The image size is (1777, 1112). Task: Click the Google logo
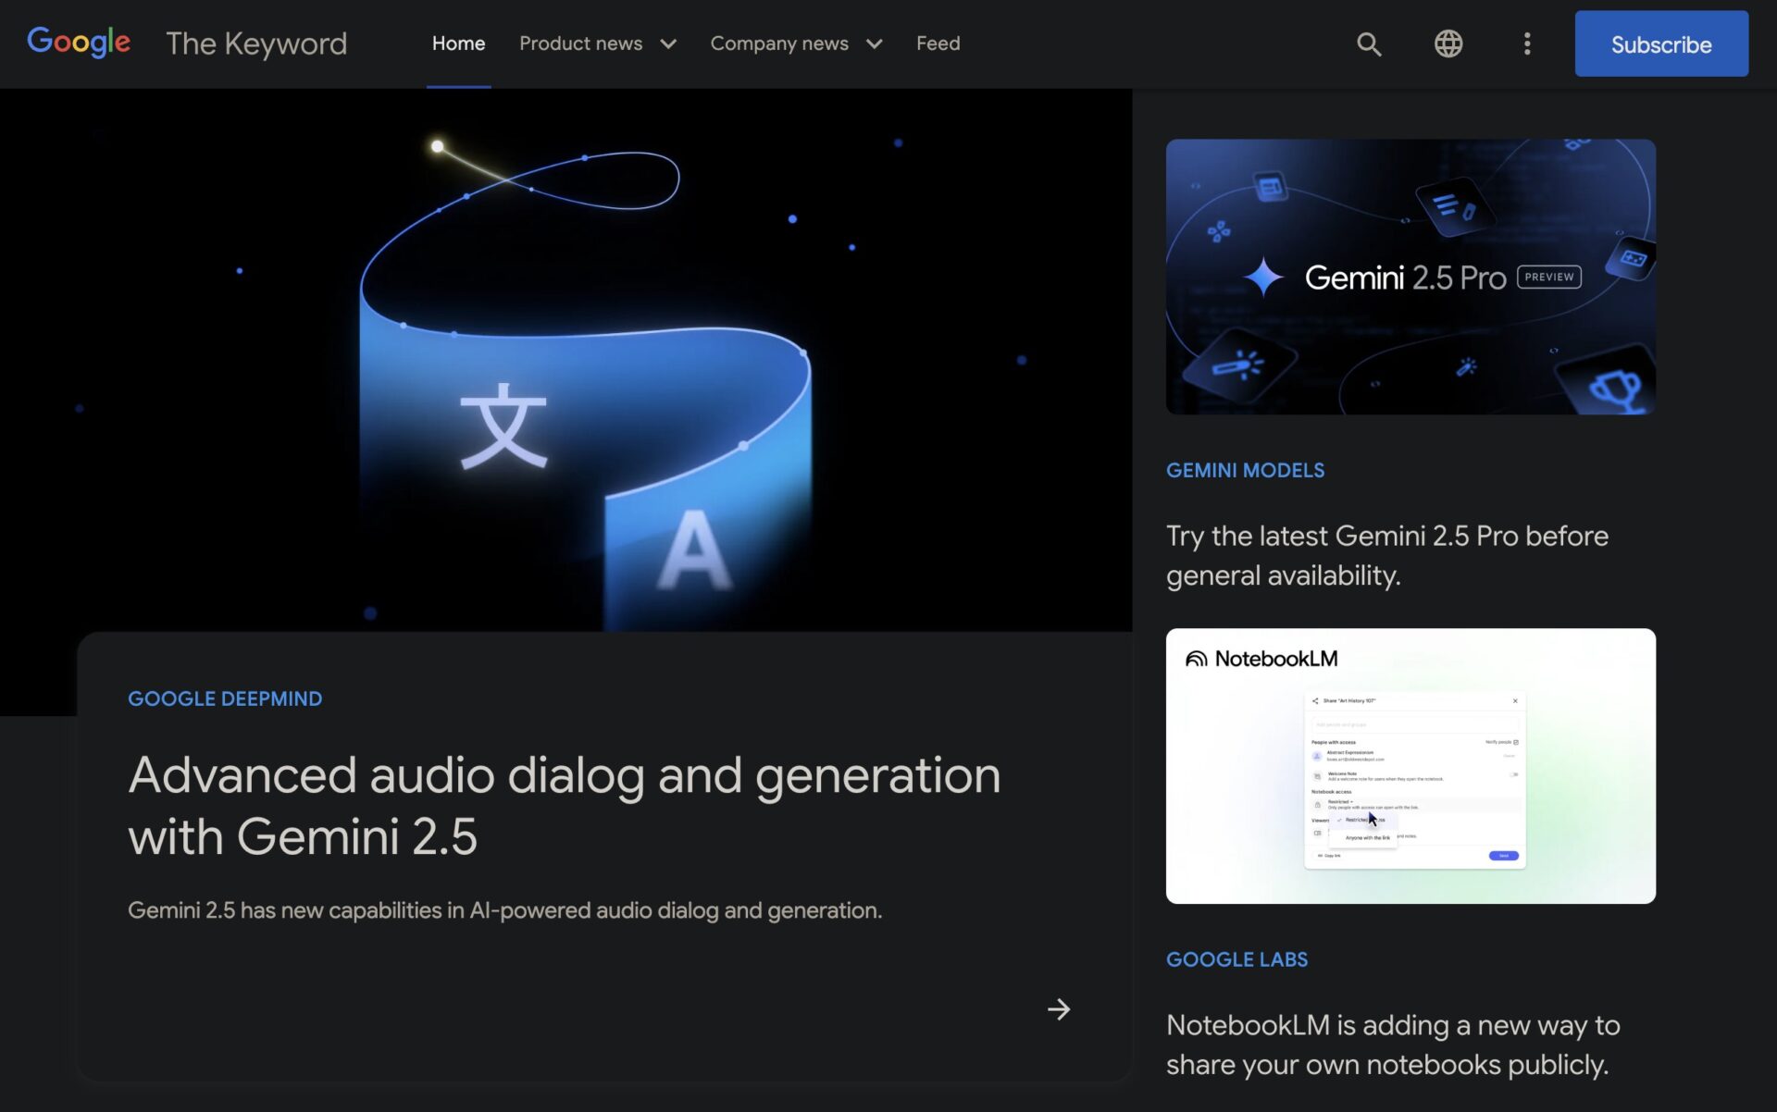click(79, 43)
